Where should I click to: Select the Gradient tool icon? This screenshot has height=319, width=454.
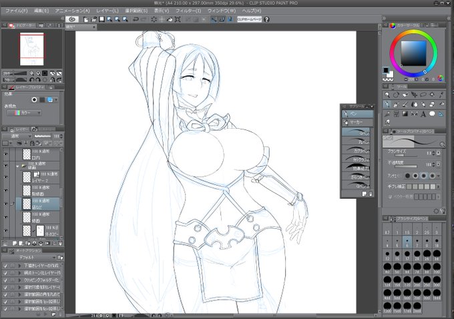click(x=405, y=114)
